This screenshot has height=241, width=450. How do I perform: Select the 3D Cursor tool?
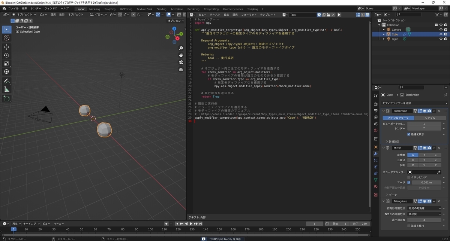[7, 38]
